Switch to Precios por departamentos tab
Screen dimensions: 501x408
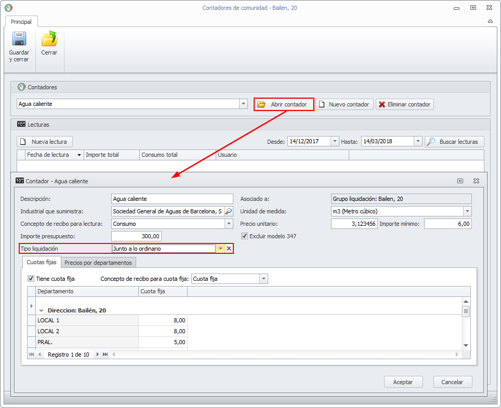point(98,263)
